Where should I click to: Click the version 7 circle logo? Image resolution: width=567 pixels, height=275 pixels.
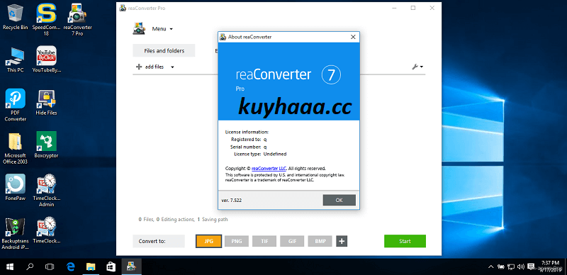331,74
